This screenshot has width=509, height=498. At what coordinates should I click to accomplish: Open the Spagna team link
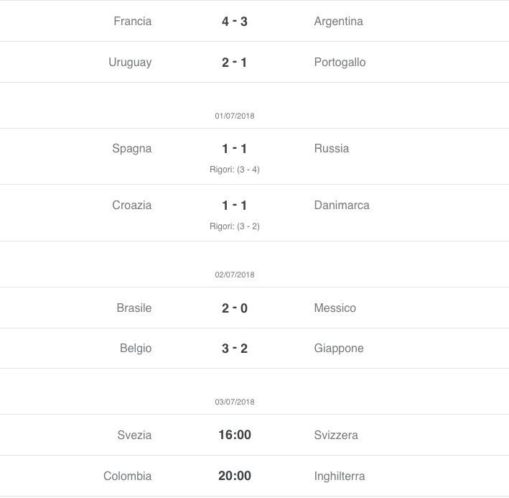tap(132, 149)
